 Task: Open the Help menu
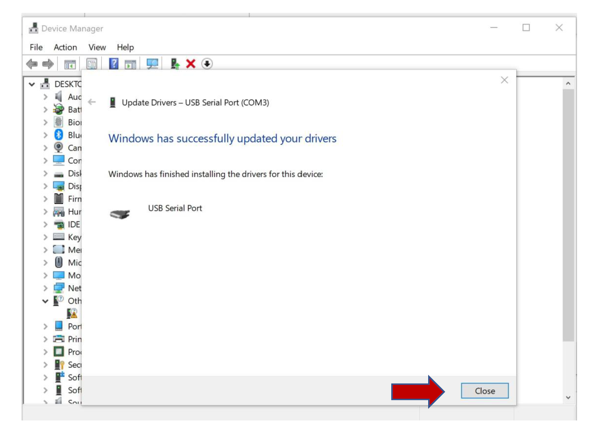click(125, 47)
